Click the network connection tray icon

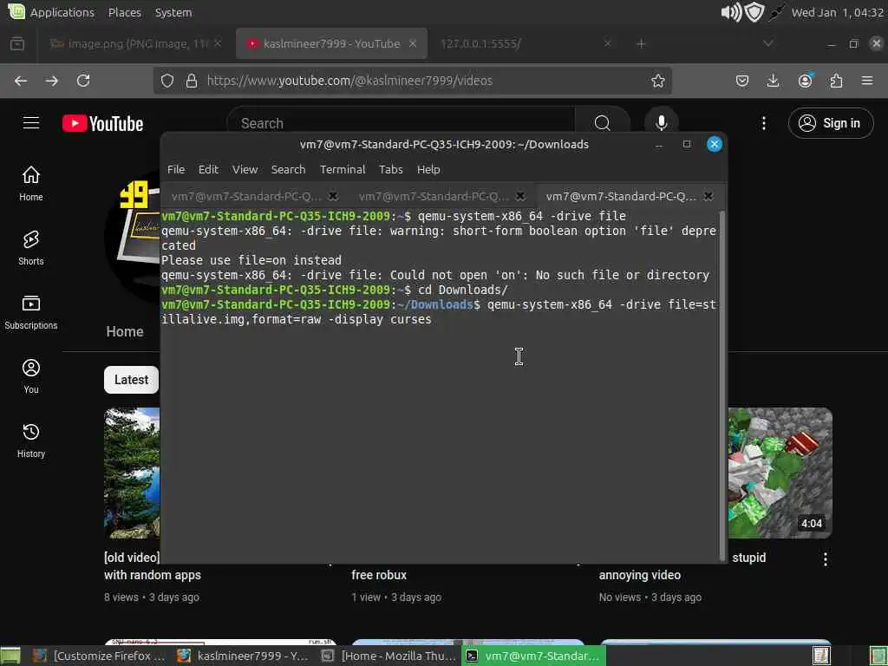click(x=776, y=12)
